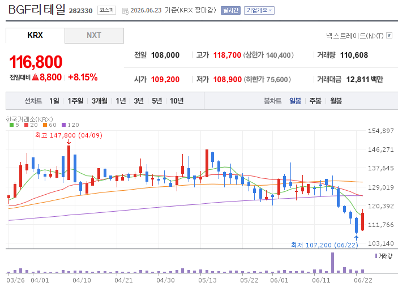Select the 1년 line chart period
The height and width of the screenshot is (287, 398).
pyautogui.click(x=121, y=101)
